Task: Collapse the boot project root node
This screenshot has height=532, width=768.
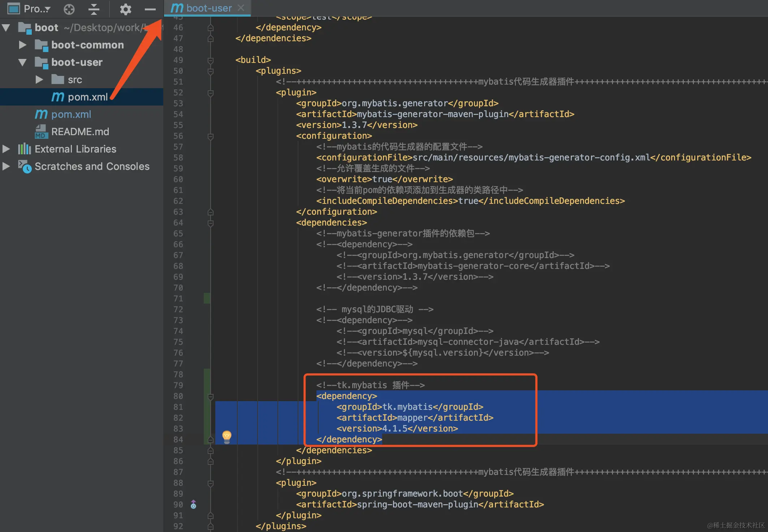Action: point(6,27)
